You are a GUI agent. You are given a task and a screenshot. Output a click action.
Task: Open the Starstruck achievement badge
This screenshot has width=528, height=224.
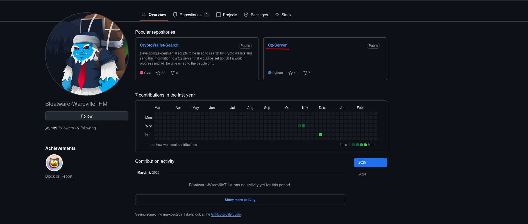(54, 163)
